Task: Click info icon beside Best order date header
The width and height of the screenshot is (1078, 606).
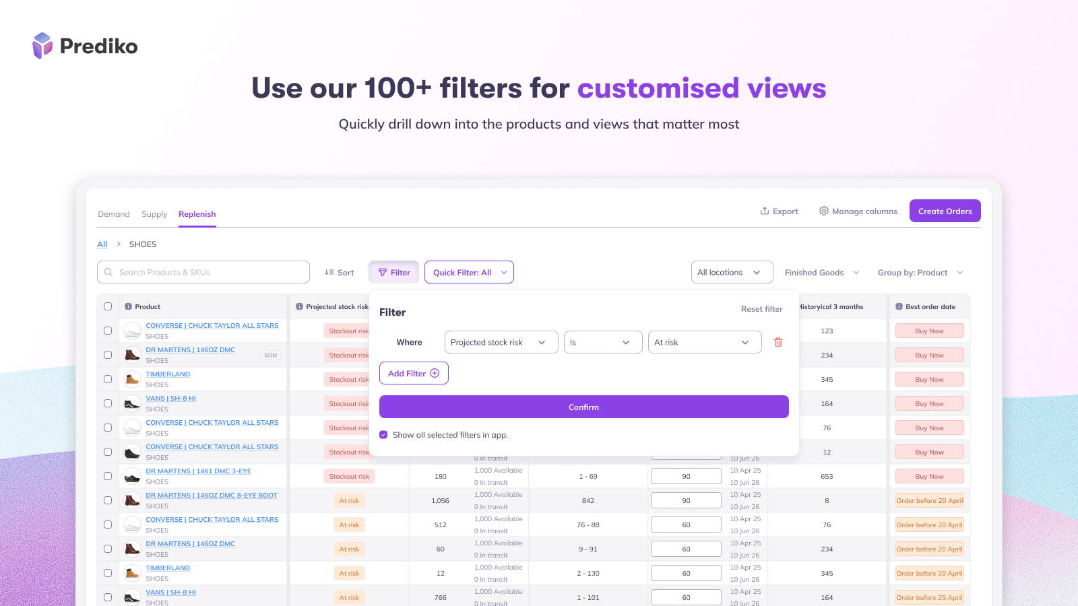Action: (x=899, y=306)
